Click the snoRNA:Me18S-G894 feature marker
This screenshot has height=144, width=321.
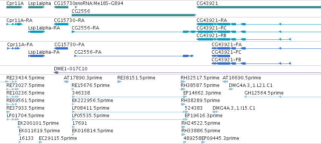pyautogui.click(x=76, y=7)
